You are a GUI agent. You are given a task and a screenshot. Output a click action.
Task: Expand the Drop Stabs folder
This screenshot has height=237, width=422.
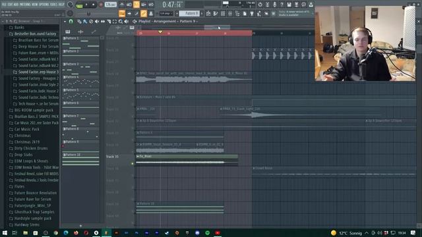click(20, 155)
